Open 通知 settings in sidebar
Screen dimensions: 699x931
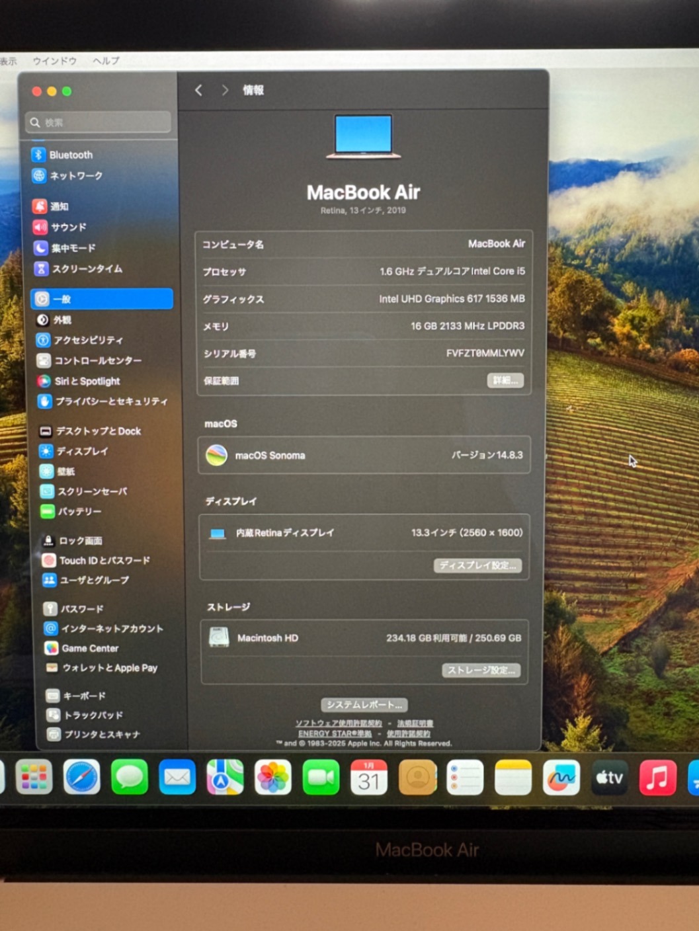point(51,206)
